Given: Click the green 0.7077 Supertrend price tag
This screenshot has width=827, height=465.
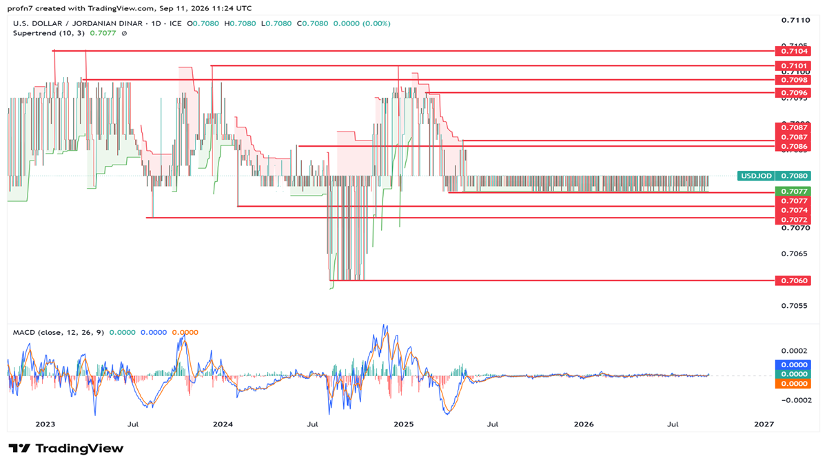Looking at the screenshot, I should tap(793, 191).
